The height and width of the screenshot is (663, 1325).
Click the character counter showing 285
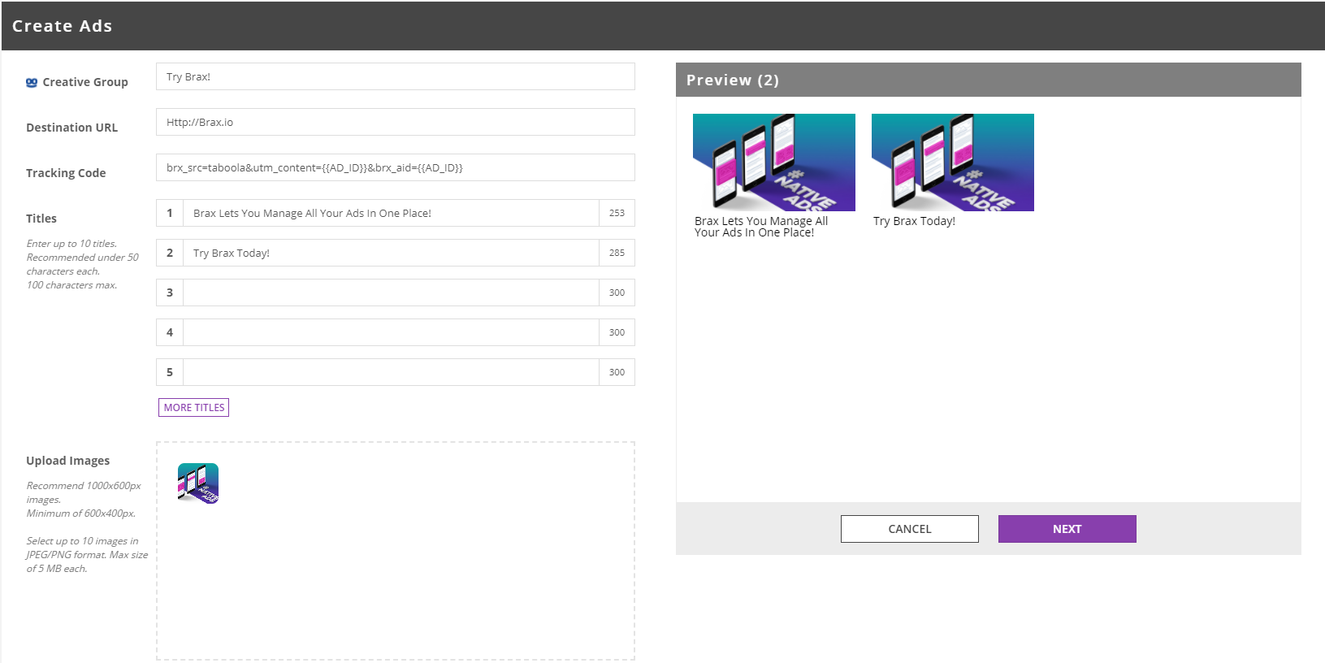617,253
